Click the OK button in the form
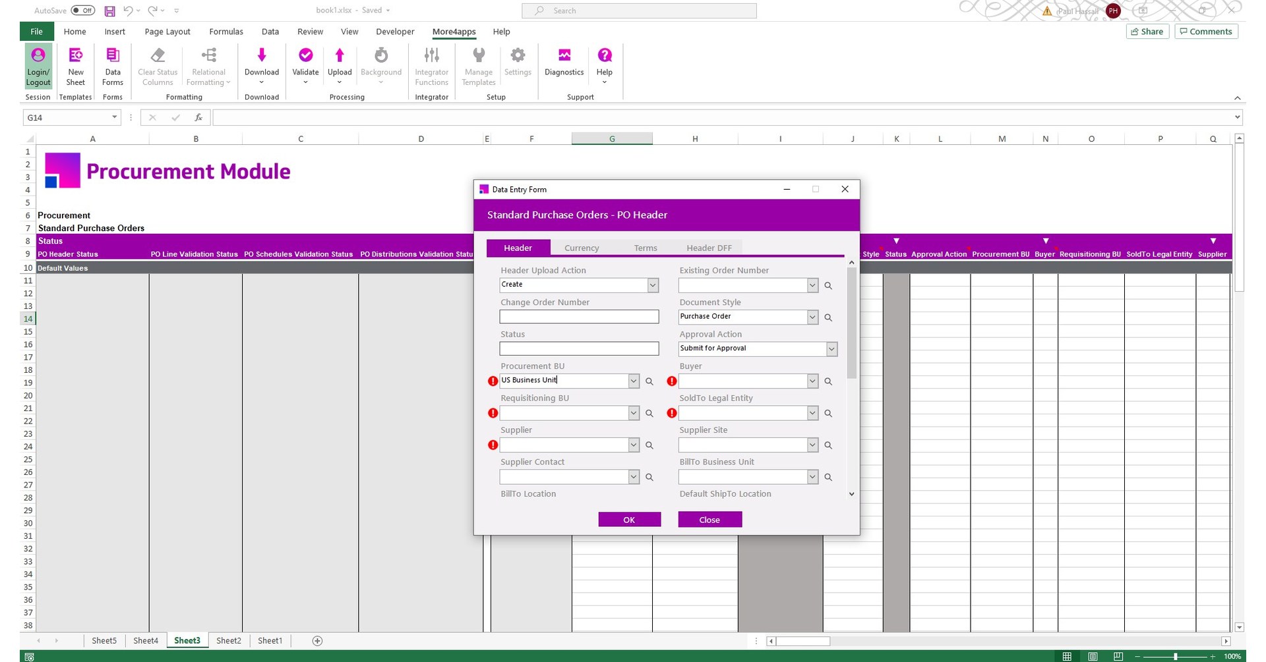1266x662 pixels. click(x=628, y=519)
